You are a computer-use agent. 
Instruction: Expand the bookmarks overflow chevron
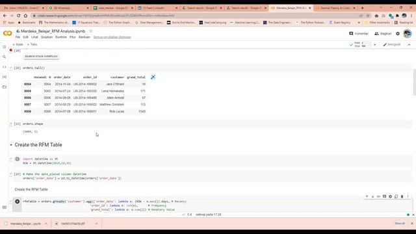[x=359, y=23]
